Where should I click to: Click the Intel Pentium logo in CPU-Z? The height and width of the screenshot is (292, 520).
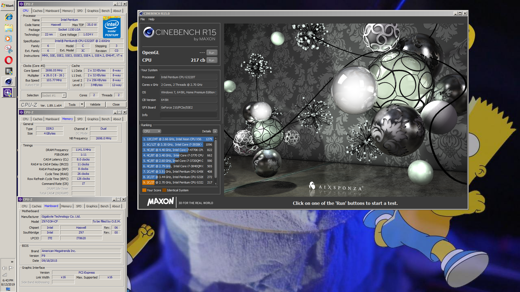click(112, 27)
